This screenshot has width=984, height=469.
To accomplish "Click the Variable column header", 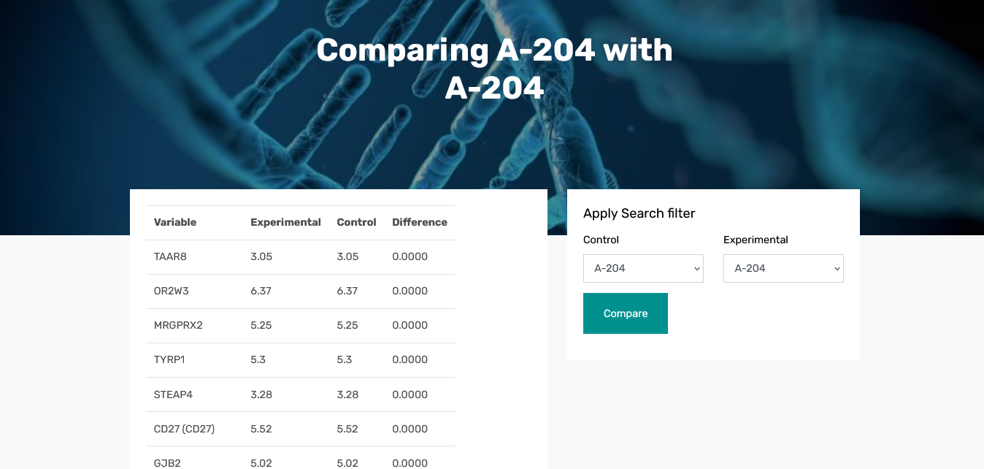I will [x=174, y=222].
